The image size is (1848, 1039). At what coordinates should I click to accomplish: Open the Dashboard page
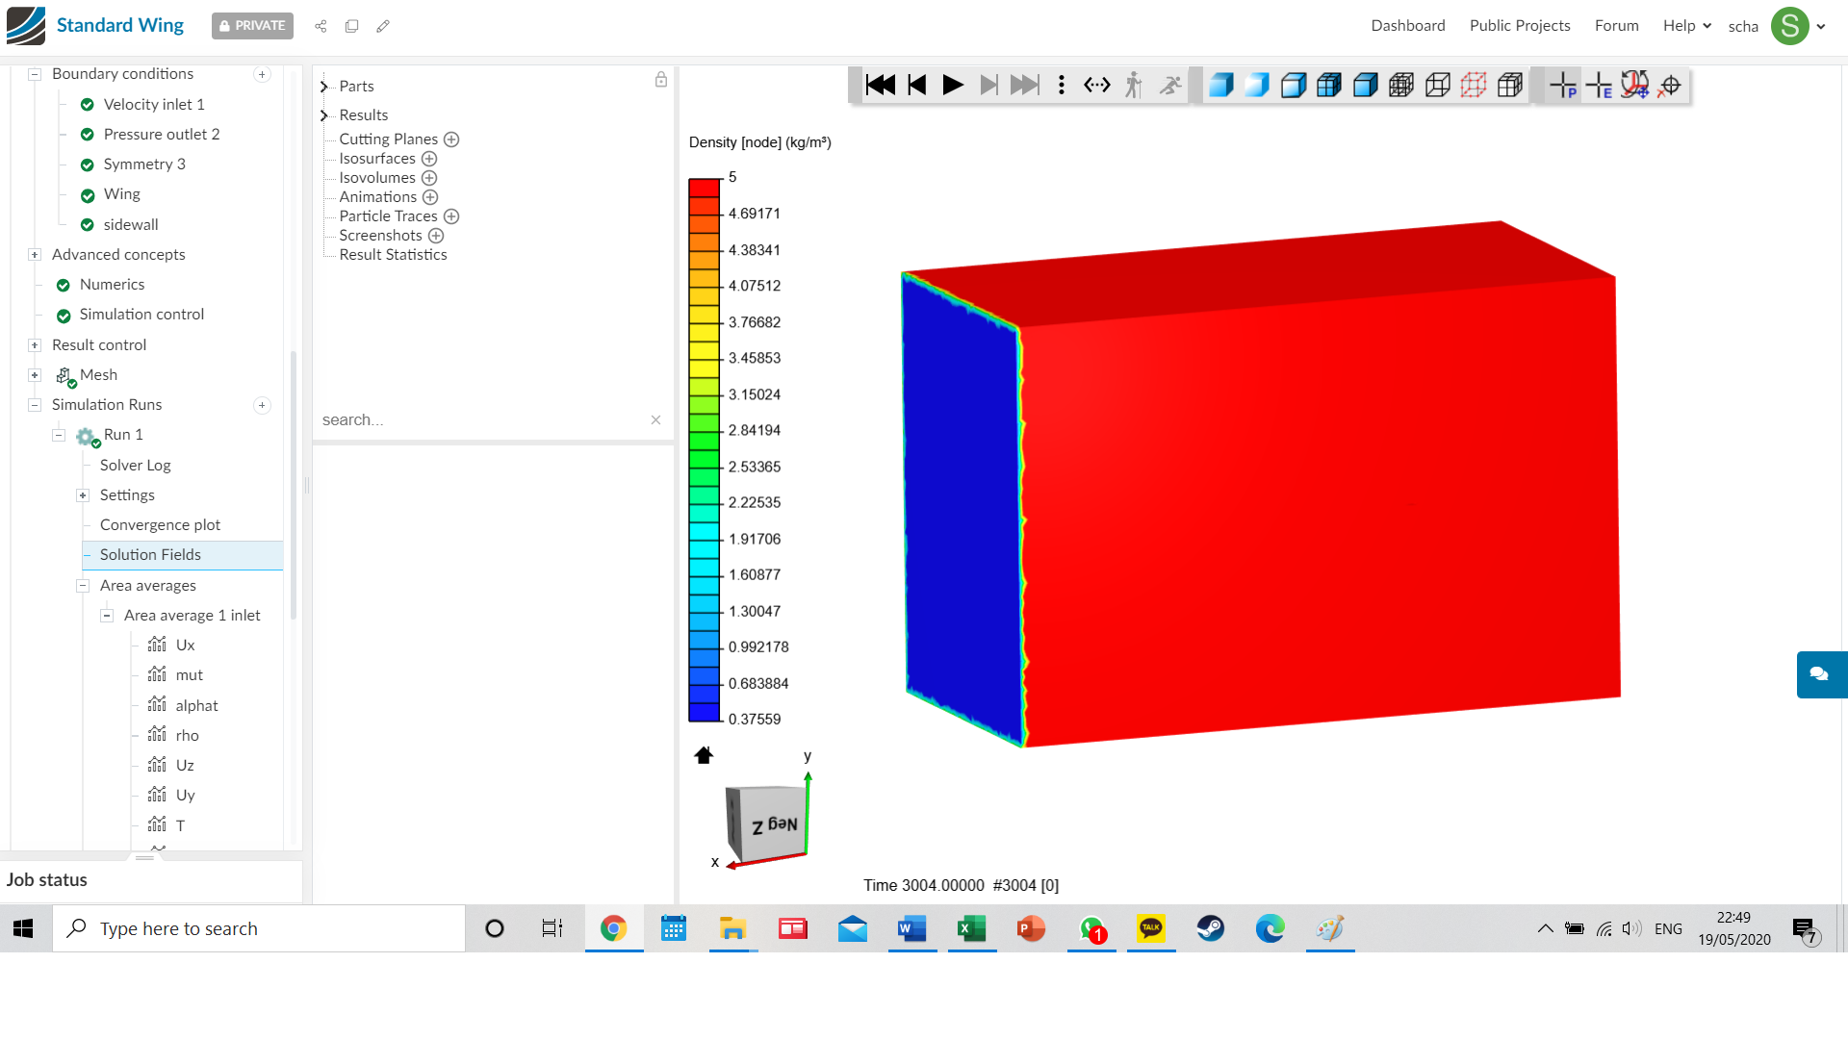coord(1407,26)
